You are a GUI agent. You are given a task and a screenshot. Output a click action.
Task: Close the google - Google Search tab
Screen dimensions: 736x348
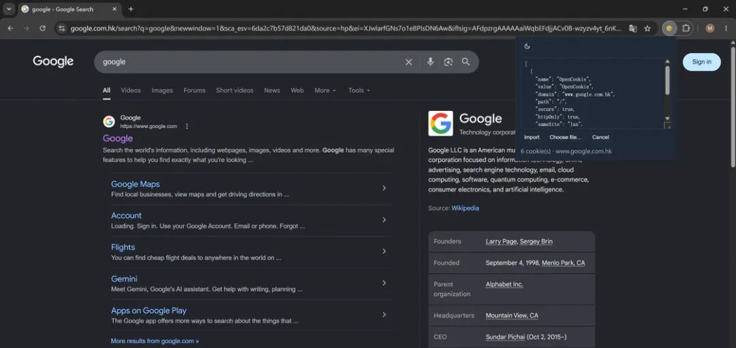(114, 9)
